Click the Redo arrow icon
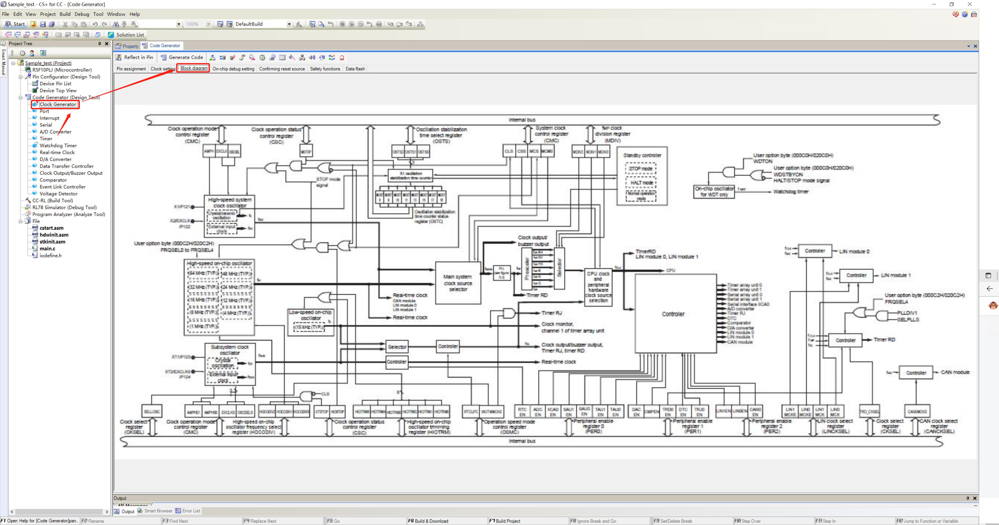Viewport: 999px width, 525px height. coord(104,24)
